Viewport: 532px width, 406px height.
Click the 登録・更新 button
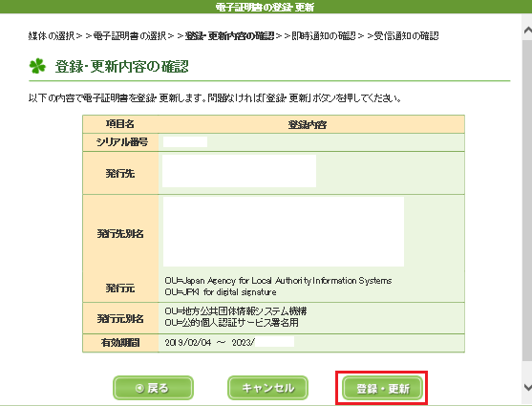click(382, 388)
